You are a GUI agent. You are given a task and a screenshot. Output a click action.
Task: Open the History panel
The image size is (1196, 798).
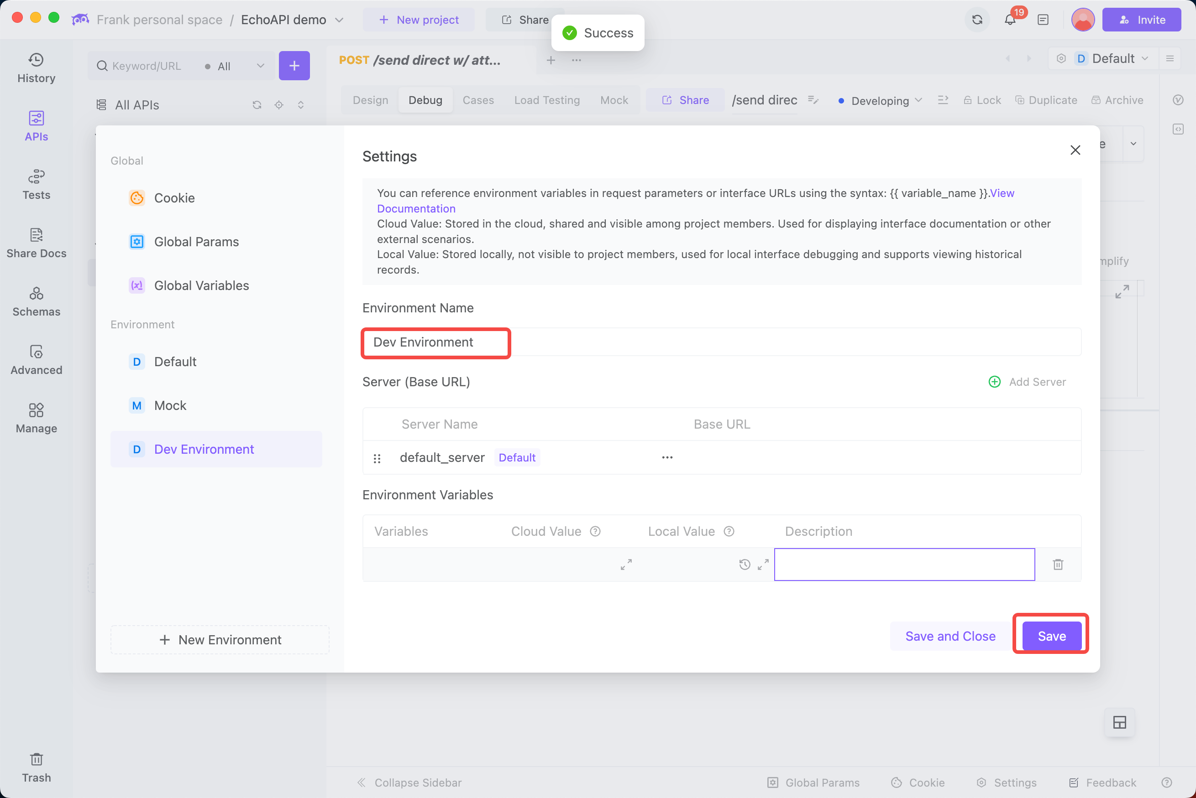36,68
